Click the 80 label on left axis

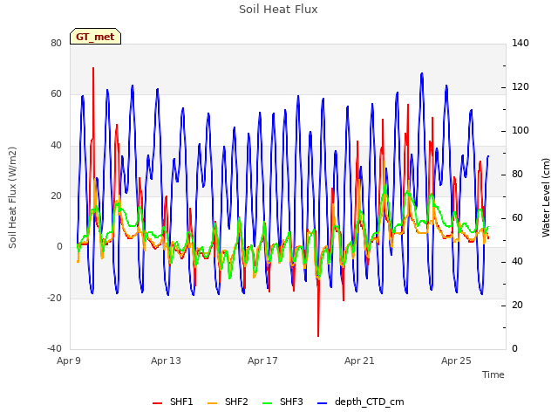click(56, 43)
